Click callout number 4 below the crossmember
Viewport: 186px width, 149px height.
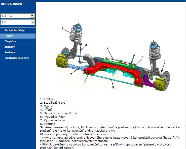coord(85,82)
